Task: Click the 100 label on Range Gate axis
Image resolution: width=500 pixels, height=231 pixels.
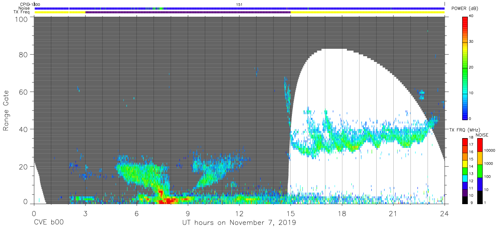Action: pos(22,19)
